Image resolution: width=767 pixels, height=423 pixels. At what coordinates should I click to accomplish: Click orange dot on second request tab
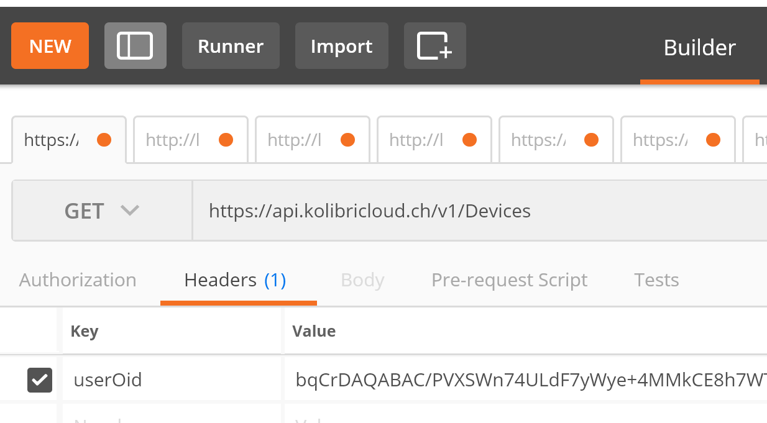226,140
